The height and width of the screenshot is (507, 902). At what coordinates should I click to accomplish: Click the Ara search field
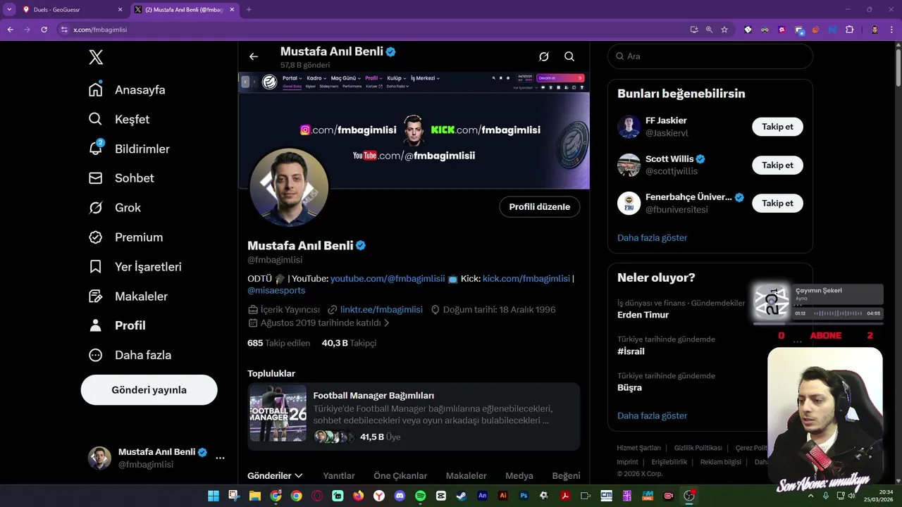pyautogui.click(x=710, y=56)
